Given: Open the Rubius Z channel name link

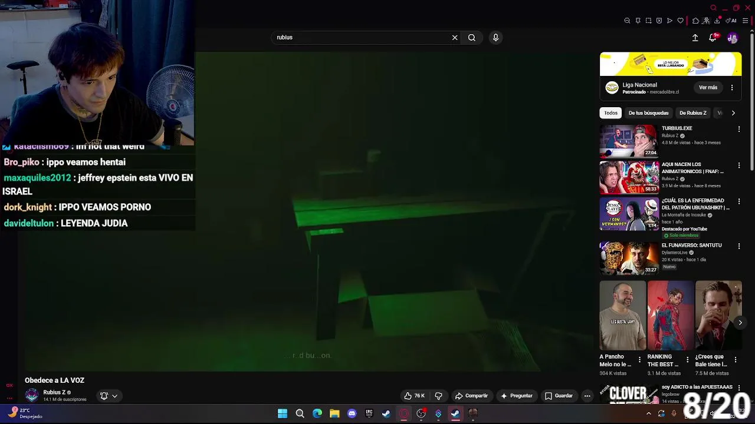Looking at the screenshot, I should (x=54, y=392).
